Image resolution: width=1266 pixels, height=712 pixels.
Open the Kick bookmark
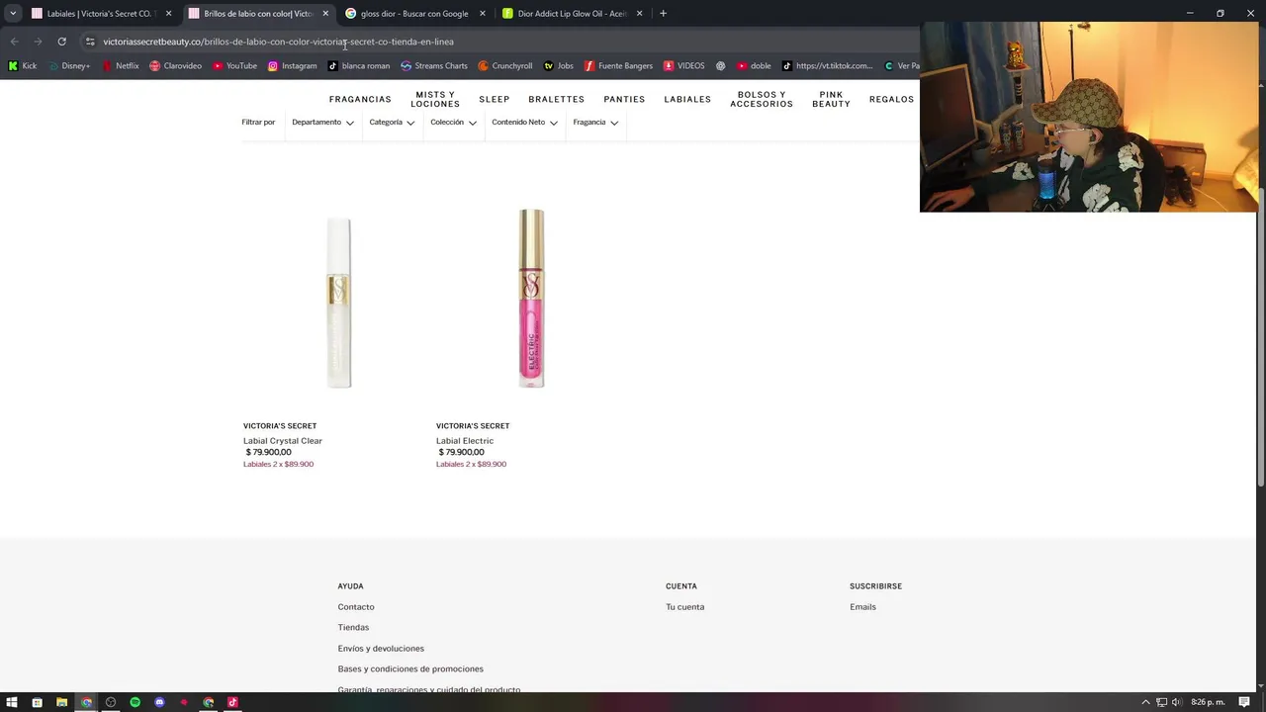(22, 66)
